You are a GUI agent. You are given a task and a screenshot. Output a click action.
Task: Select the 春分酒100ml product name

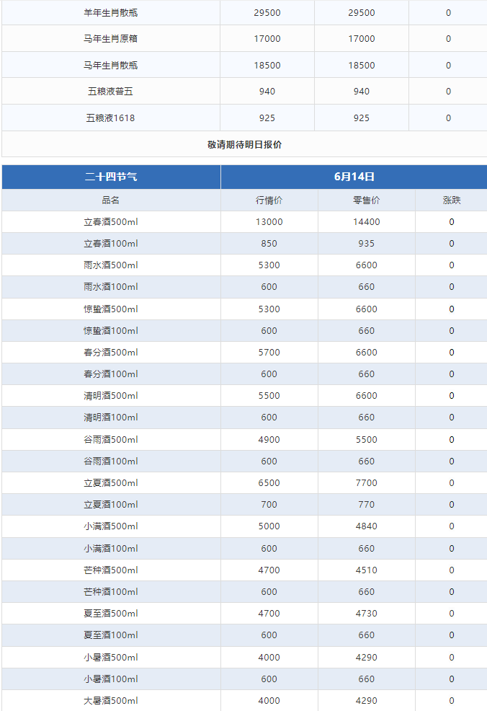click(x=110, y=374)
